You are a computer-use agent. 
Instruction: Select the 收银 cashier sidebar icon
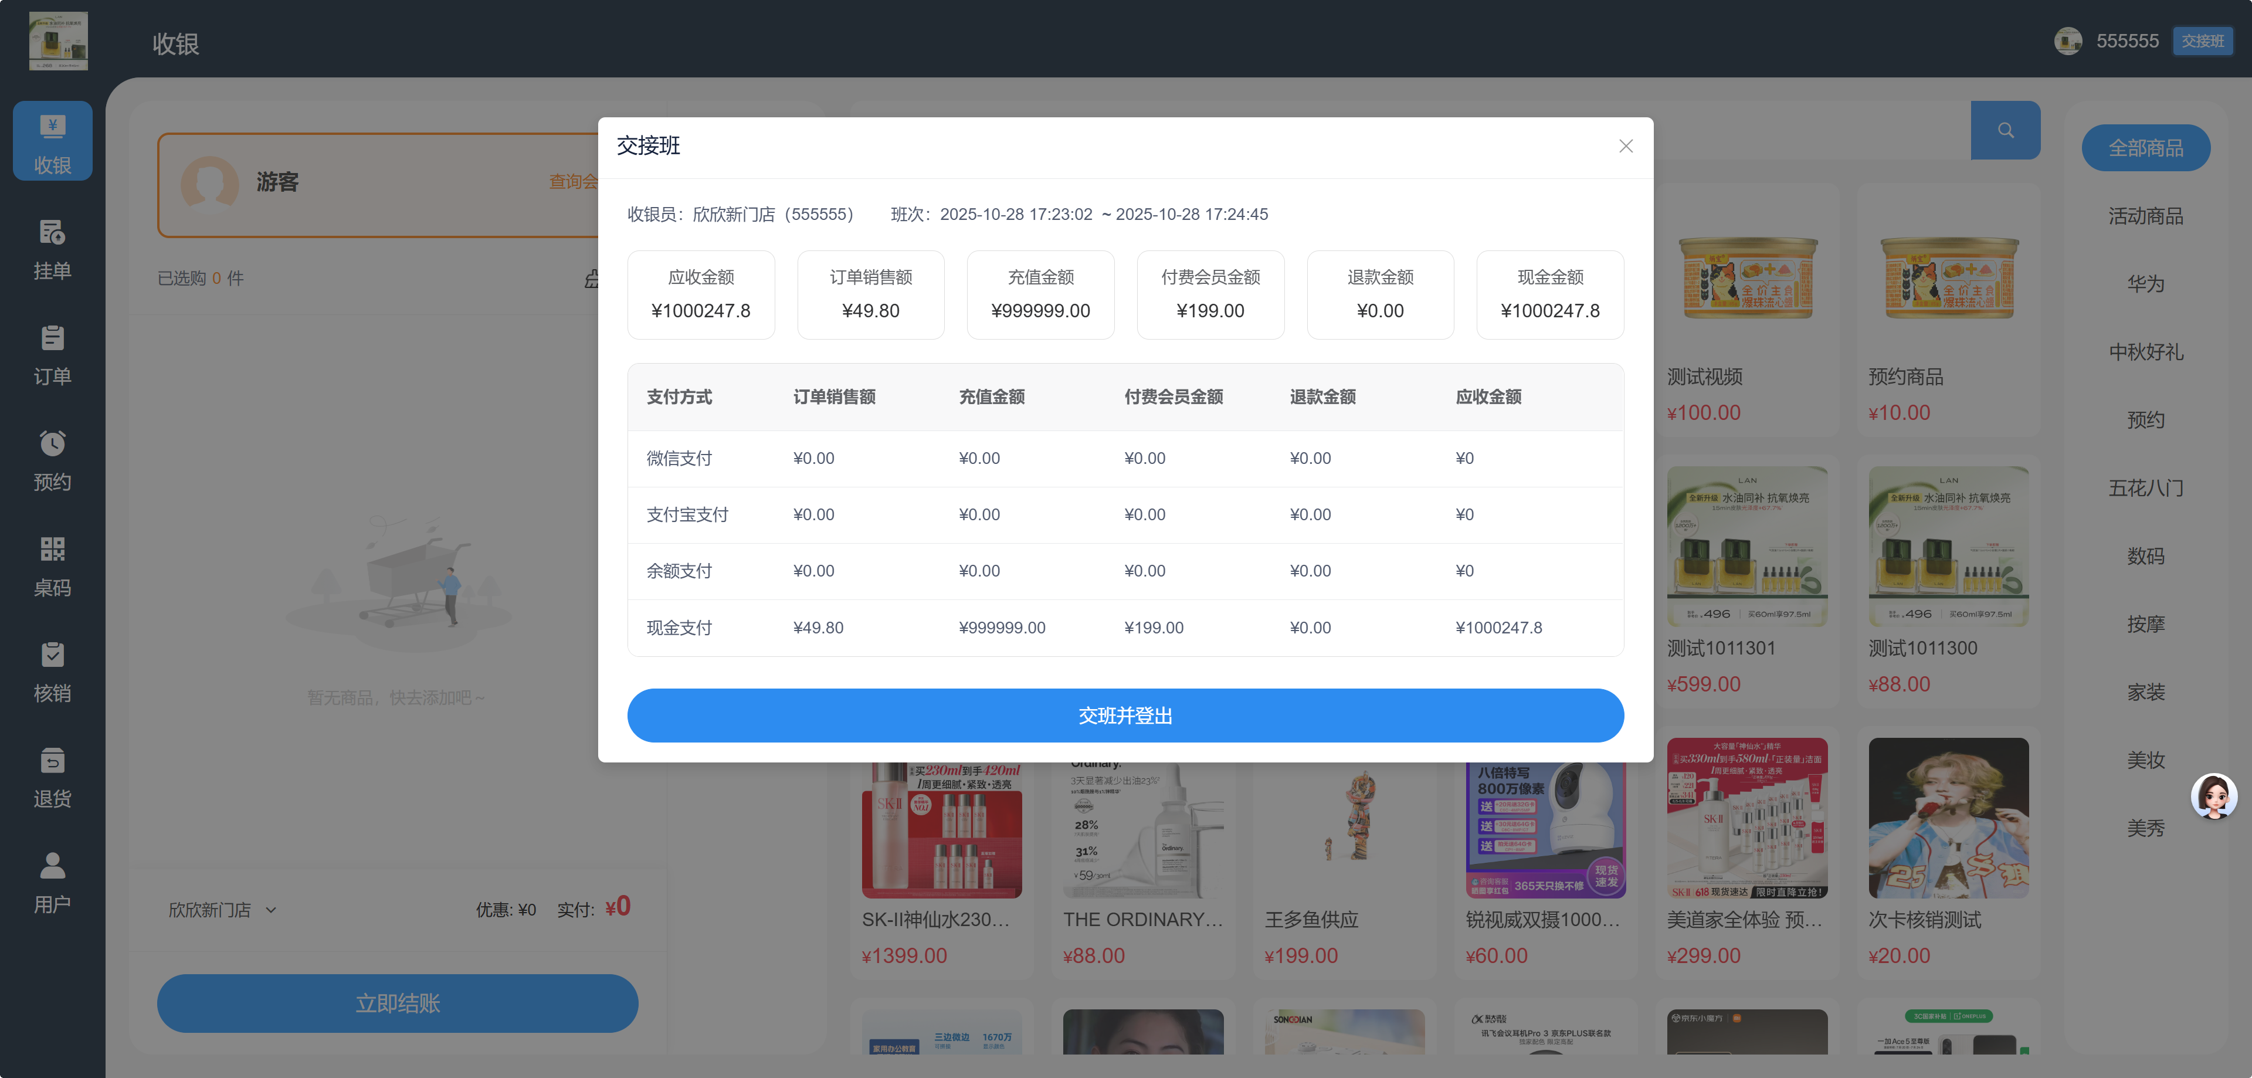52,140
